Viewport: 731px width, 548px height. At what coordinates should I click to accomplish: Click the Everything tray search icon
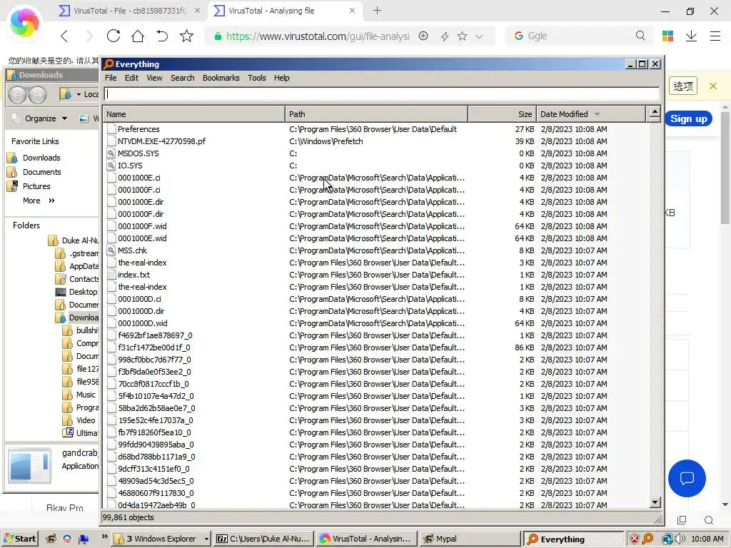tap(647, 539)
